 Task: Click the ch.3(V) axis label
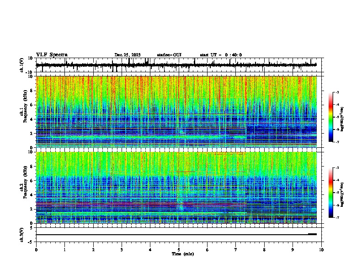click(x=21, y=235)
